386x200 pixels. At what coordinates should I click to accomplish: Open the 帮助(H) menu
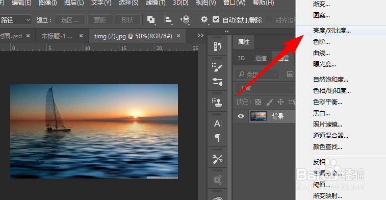(264, 3)
